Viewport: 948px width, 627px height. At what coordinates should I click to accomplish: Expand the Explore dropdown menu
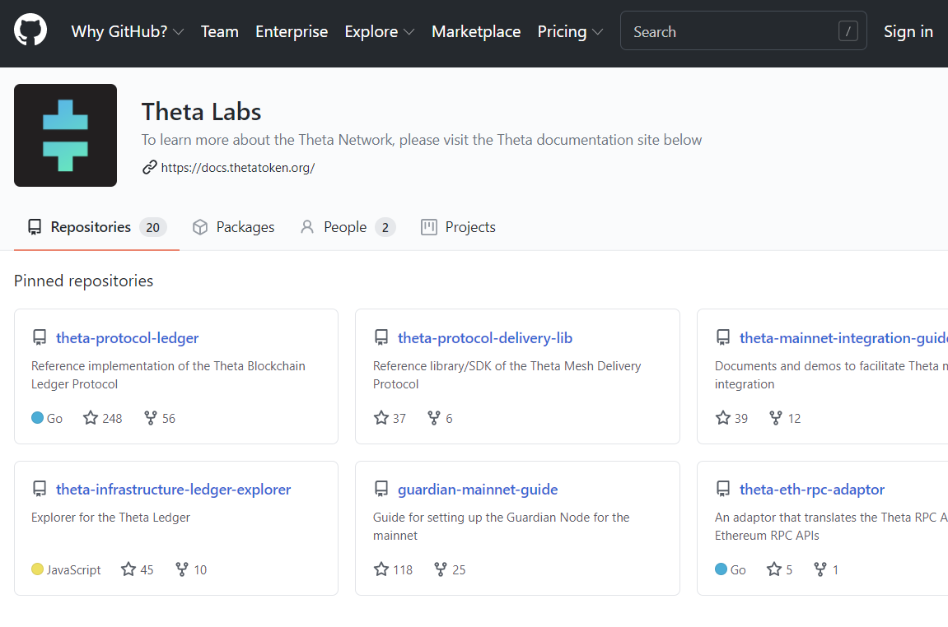click(x=379, y=31)
